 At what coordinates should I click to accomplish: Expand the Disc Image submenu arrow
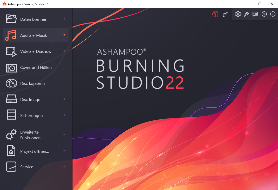click(64, 99)
